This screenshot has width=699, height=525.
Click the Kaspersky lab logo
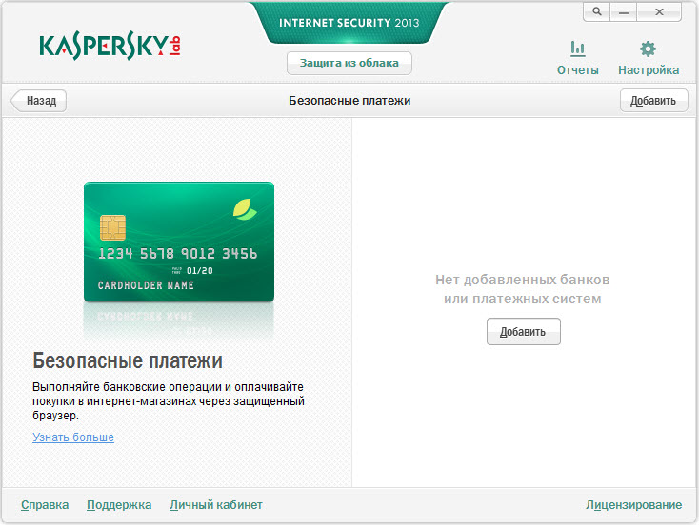[x=110, y=46]
